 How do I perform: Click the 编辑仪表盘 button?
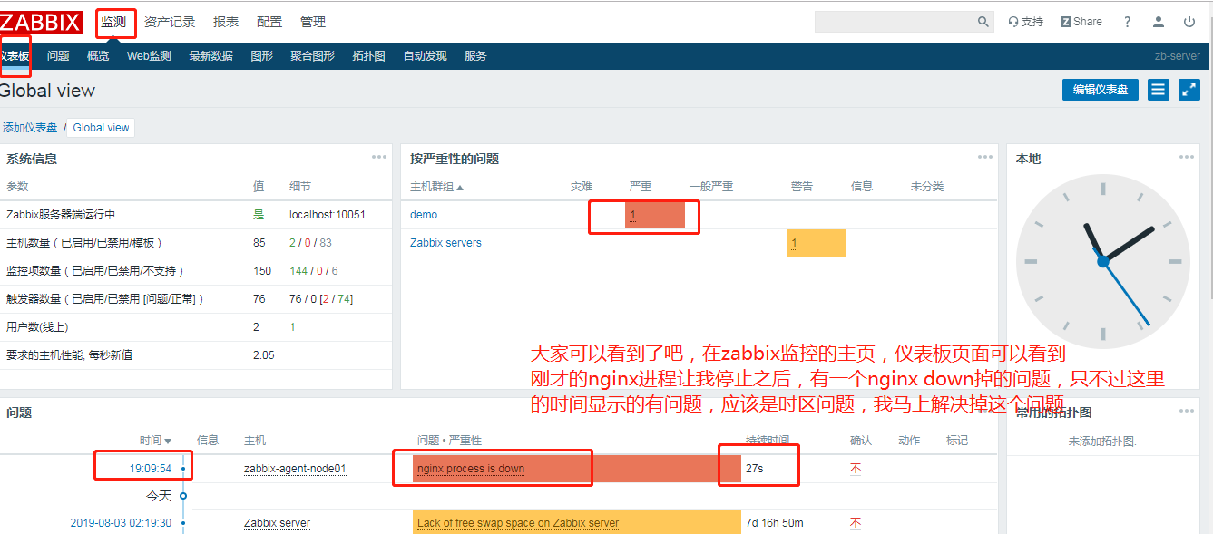1100,90
